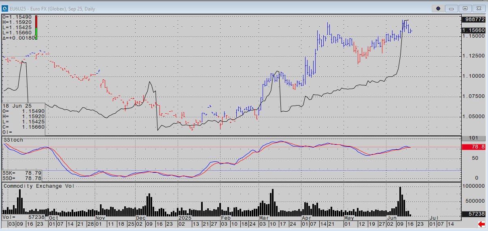This screenshot has width=488, height=231.
Task: Click the '1.07500' price axis label
Action: click(474, 96)
